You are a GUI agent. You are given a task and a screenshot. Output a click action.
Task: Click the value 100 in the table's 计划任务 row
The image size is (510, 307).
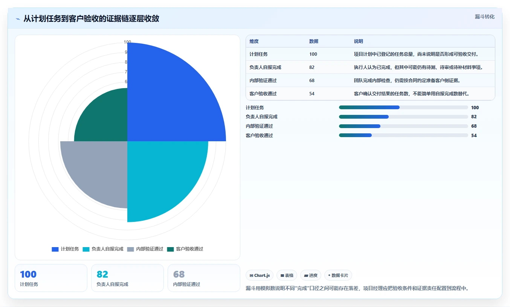tap(313, 54)
